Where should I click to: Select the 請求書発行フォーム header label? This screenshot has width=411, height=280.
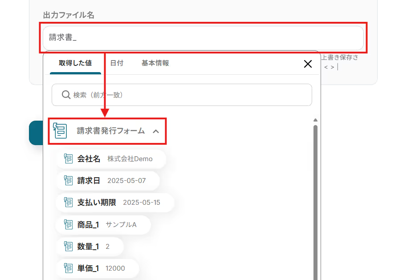[110, 131]
